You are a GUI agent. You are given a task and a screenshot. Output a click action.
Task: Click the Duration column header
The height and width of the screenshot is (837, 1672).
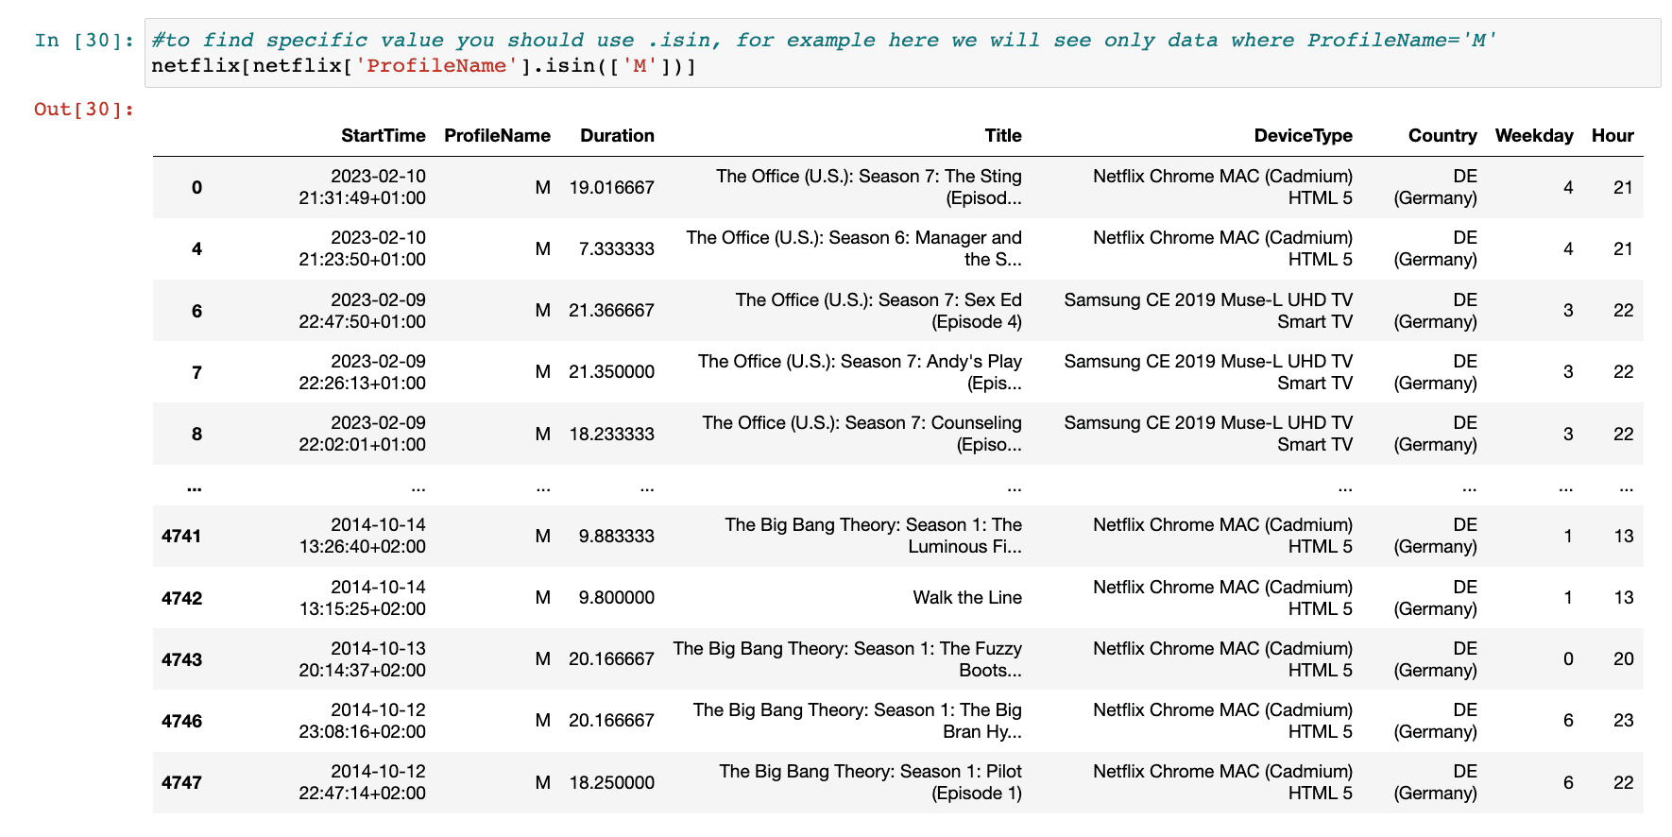click(x=617, y=135)
